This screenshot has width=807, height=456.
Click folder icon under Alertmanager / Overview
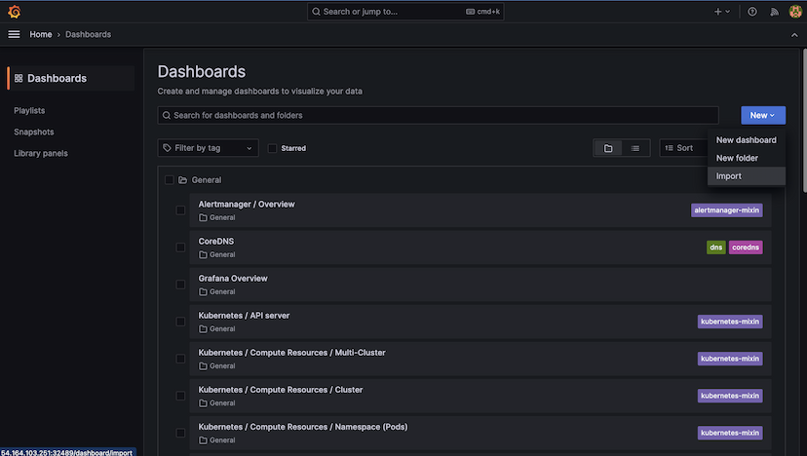(x=203, y=217)
